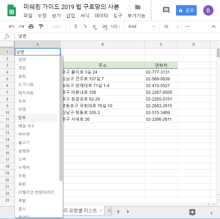Expand the 100% zoom dropdown
Image resolution: width=220 pixels, height=219 pixels.
point(59,26)
